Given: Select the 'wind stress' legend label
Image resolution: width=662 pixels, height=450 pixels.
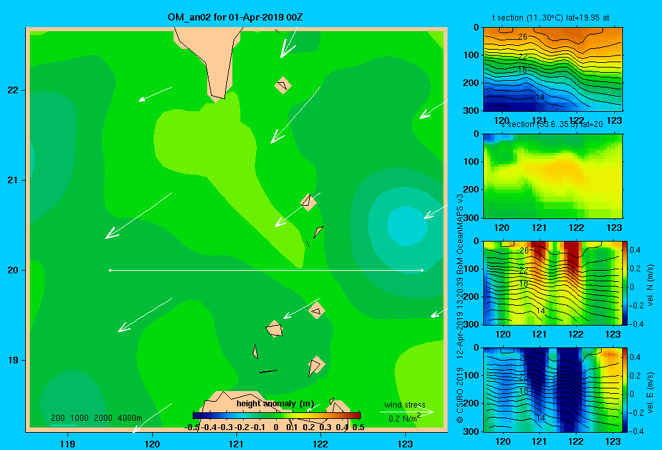Looking at the screenshot, I should pos(405,404).
